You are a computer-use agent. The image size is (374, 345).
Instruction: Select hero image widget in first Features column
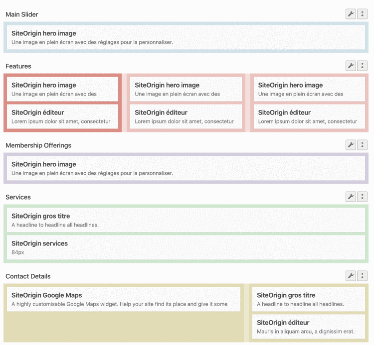point(62,89)
